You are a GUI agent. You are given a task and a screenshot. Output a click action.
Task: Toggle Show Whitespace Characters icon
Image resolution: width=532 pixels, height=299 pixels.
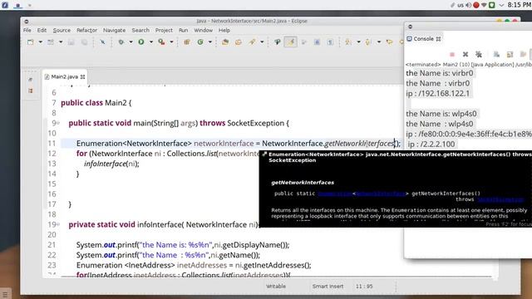(330, 42)
